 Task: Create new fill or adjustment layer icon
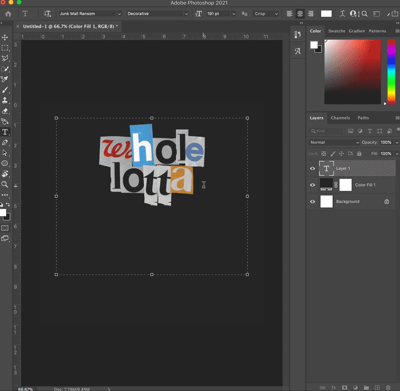point(356,388)
